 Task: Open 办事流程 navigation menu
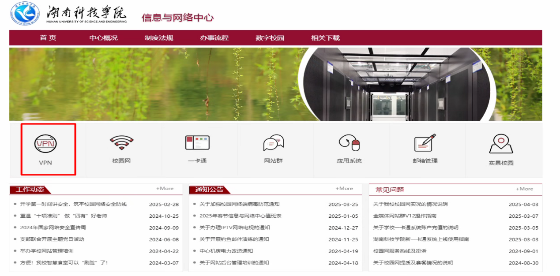[x=214, y=38]
